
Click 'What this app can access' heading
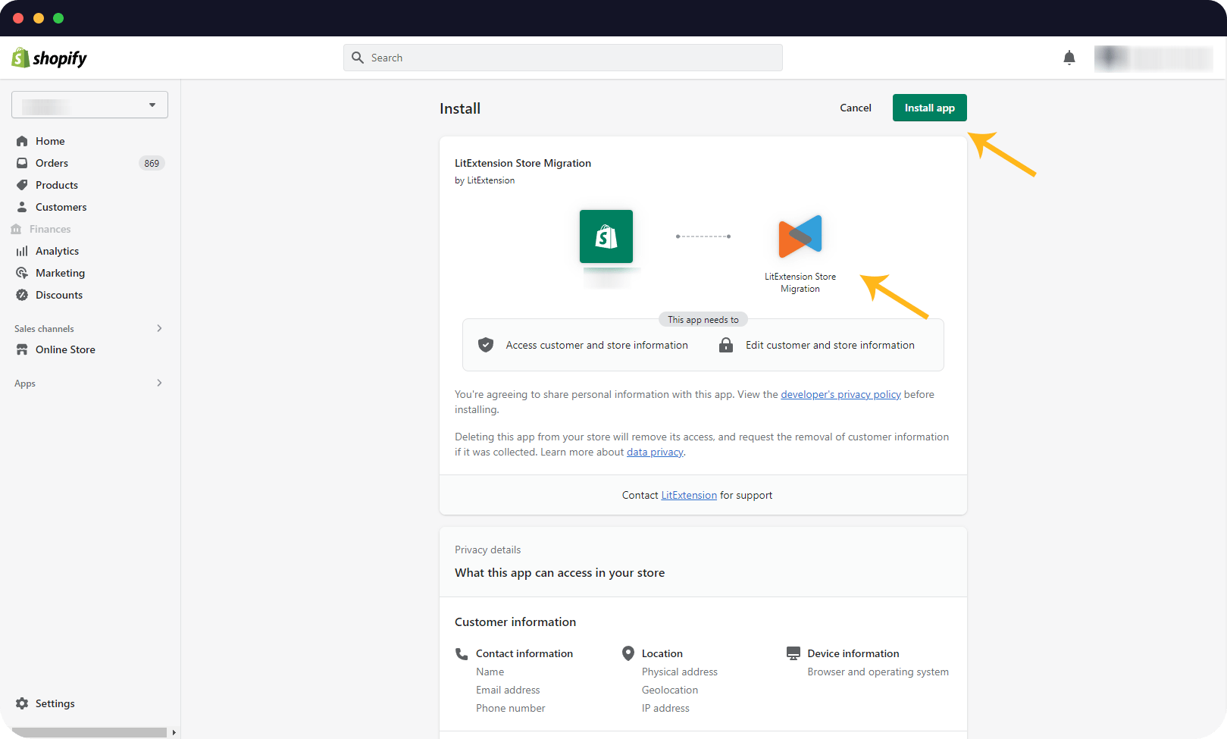pos(560,573)
